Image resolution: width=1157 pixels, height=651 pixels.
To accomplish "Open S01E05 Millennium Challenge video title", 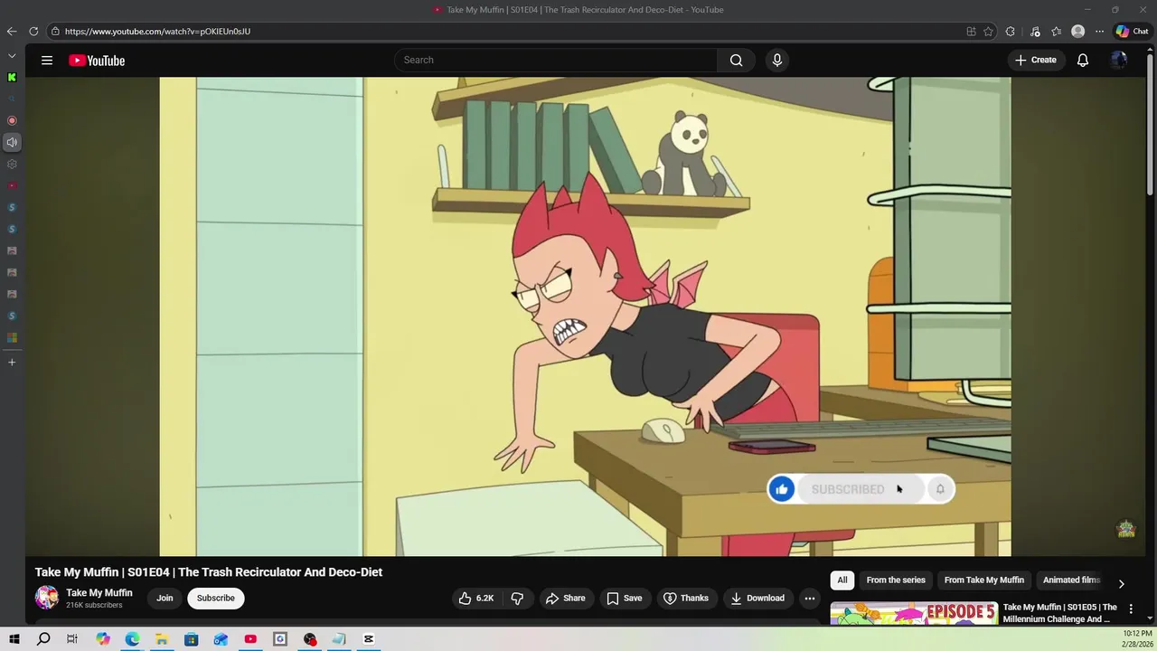I will (x=1059, y=613).
